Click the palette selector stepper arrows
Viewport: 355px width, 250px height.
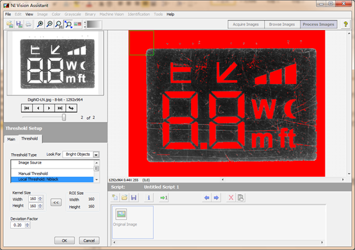(x=85, y=24)
